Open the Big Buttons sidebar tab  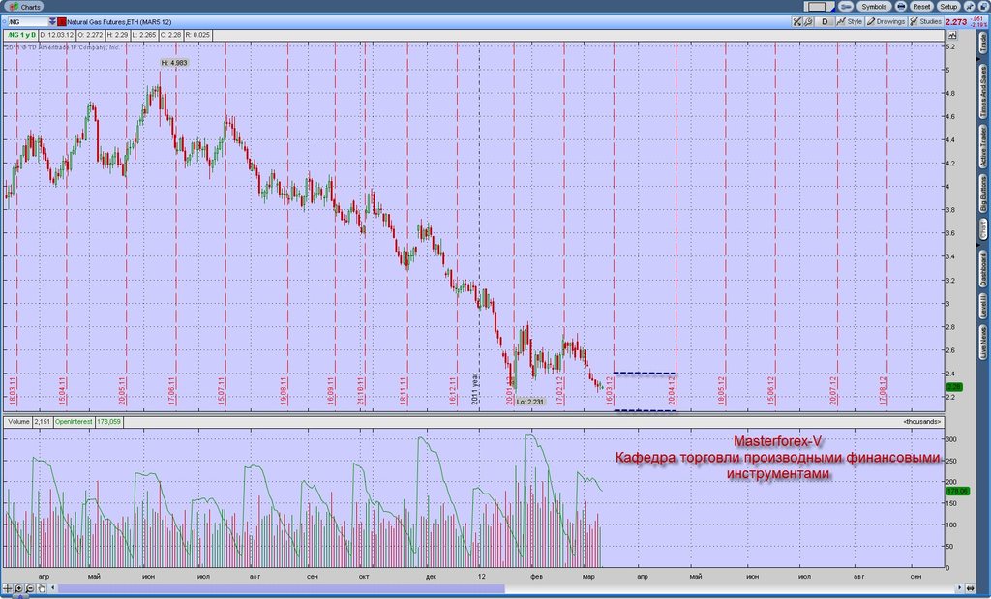pyautogui.click(x=983, y=194)
